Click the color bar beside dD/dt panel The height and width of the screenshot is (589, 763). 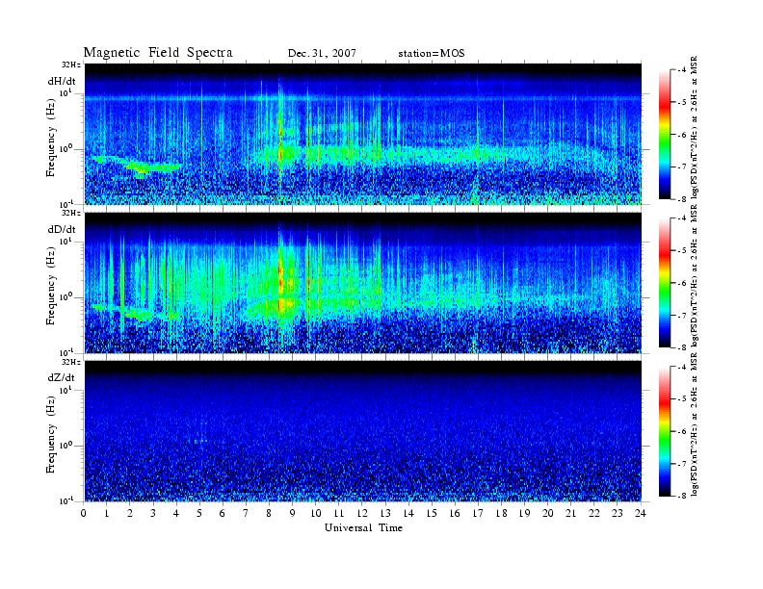664,283
